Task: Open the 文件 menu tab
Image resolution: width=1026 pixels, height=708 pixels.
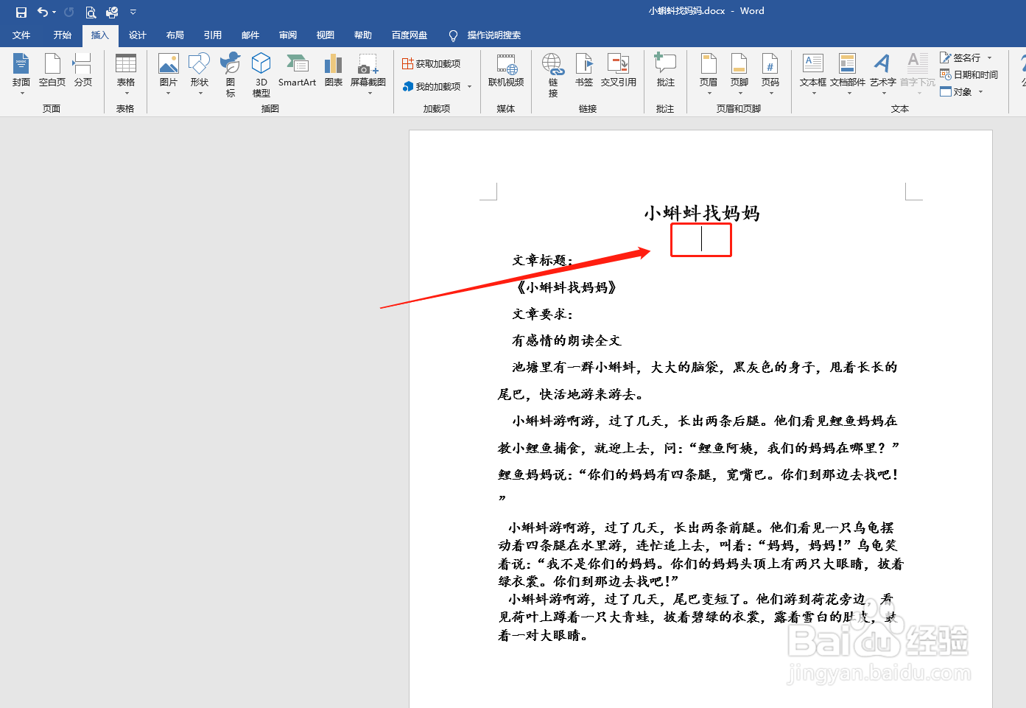Action: click(21, 35)
